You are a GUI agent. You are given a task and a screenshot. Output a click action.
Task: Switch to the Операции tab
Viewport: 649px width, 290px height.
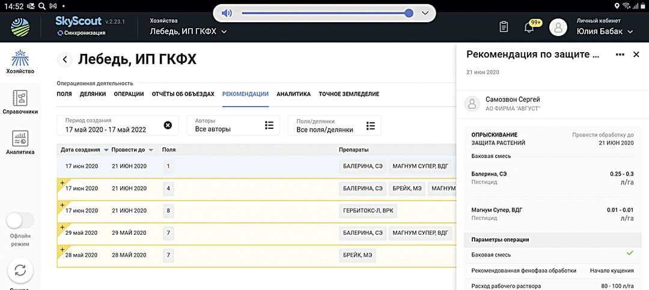tap(129, 94)
